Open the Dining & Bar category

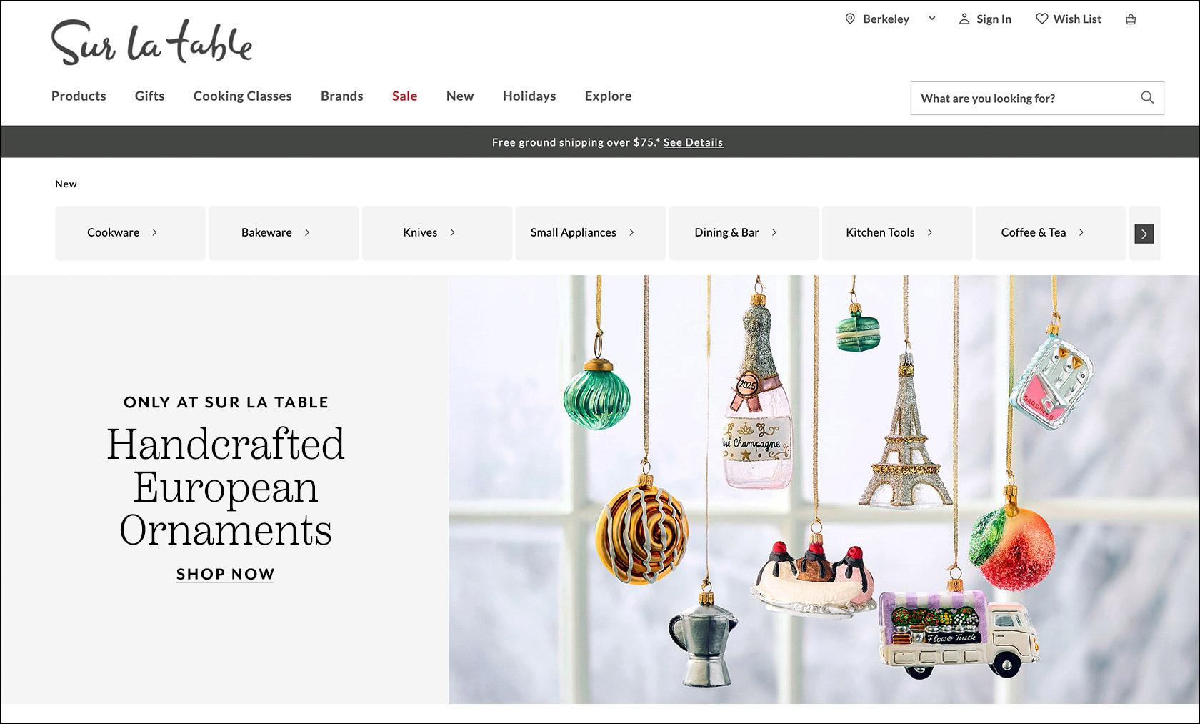point(744,233)
